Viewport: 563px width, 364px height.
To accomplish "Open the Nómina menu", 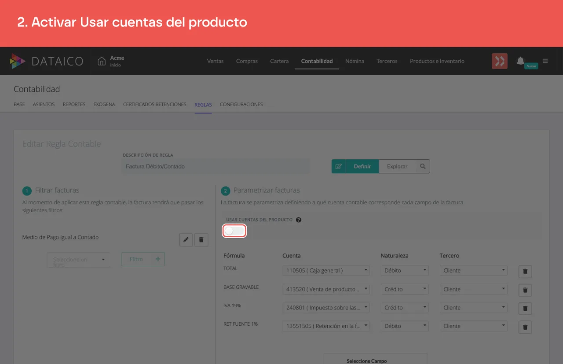I will [355, 61].
